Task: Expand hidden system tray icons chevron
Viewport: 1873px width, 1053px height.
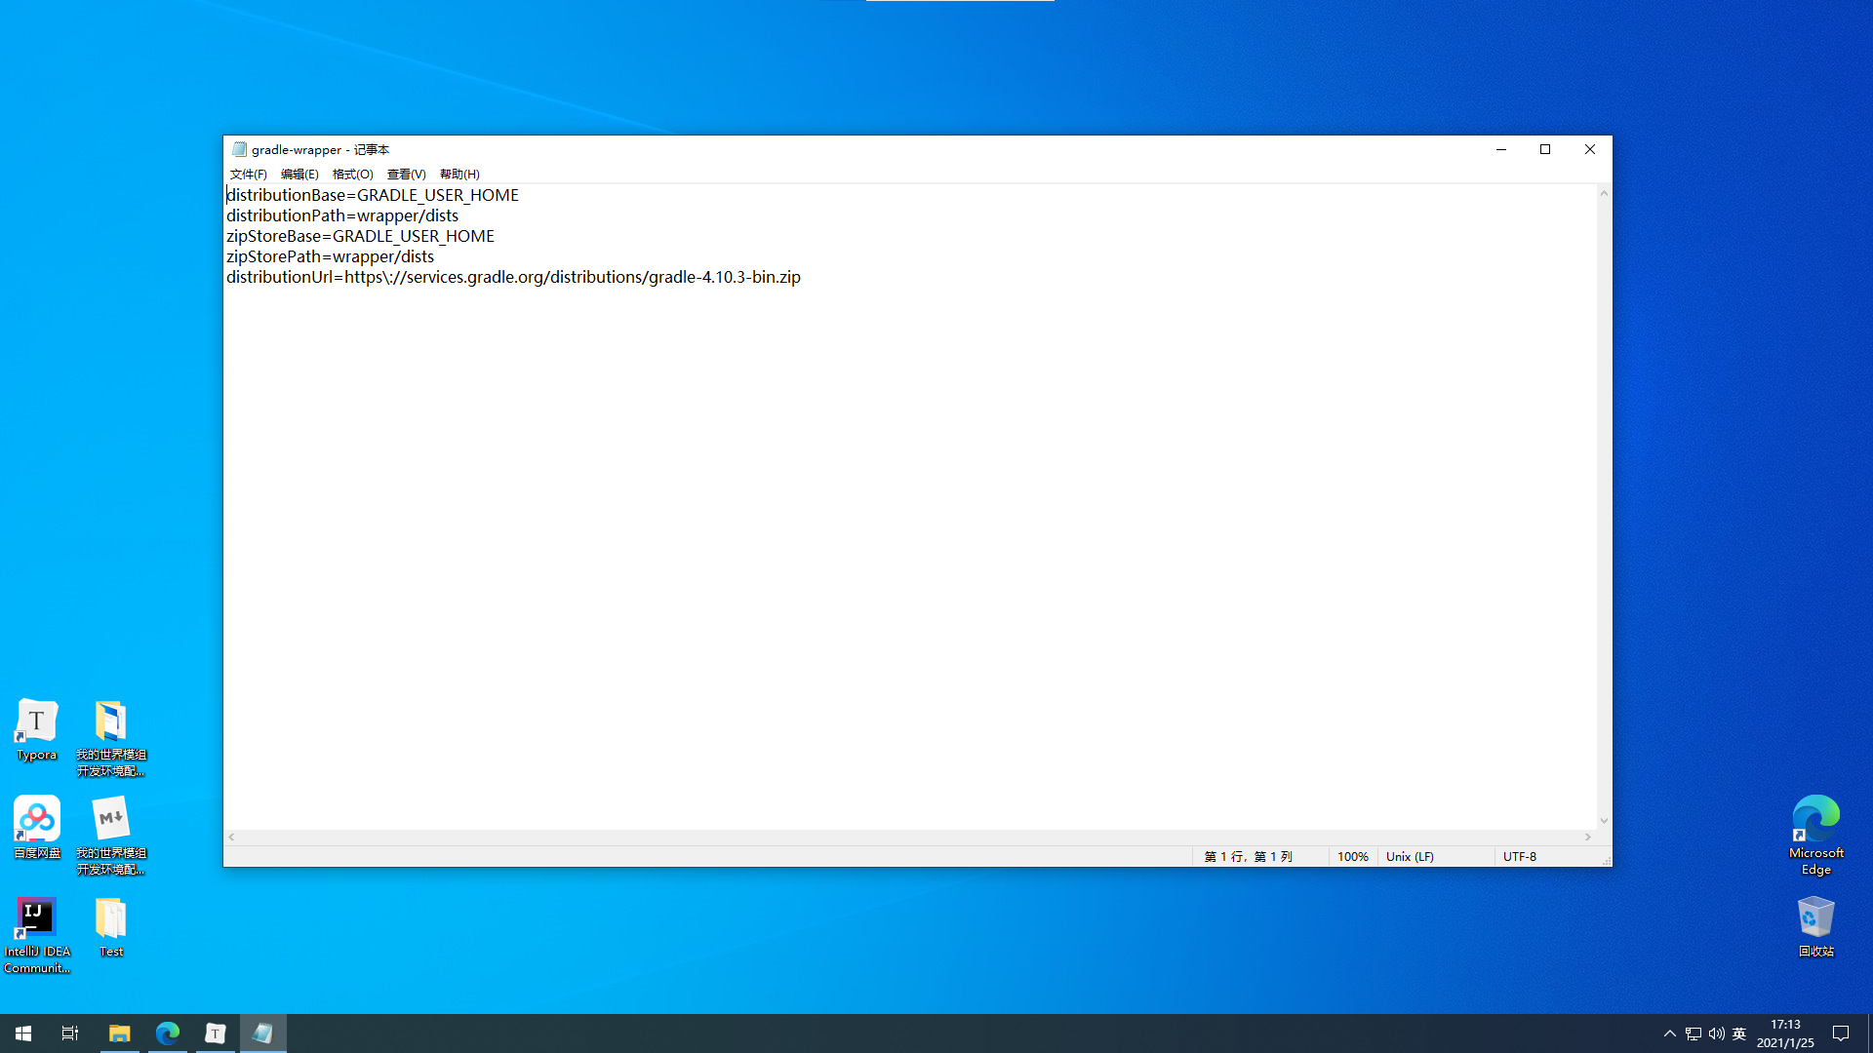Action: pos(1669,1033)
